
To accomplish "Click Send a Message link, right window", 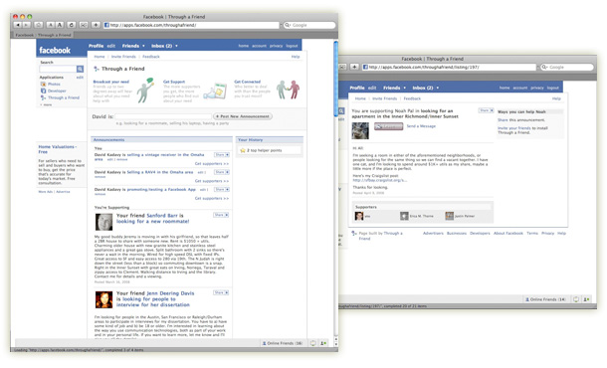I will [x=421, y=126].
